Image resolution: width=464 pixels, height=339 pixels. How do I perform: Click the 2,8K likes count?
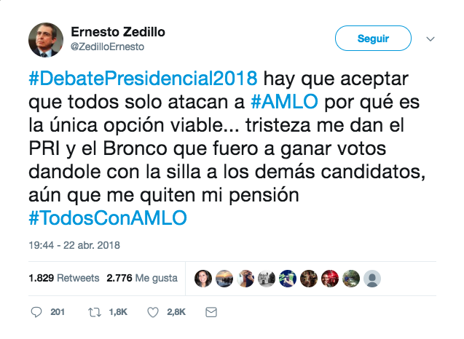[x=176, y=312]
